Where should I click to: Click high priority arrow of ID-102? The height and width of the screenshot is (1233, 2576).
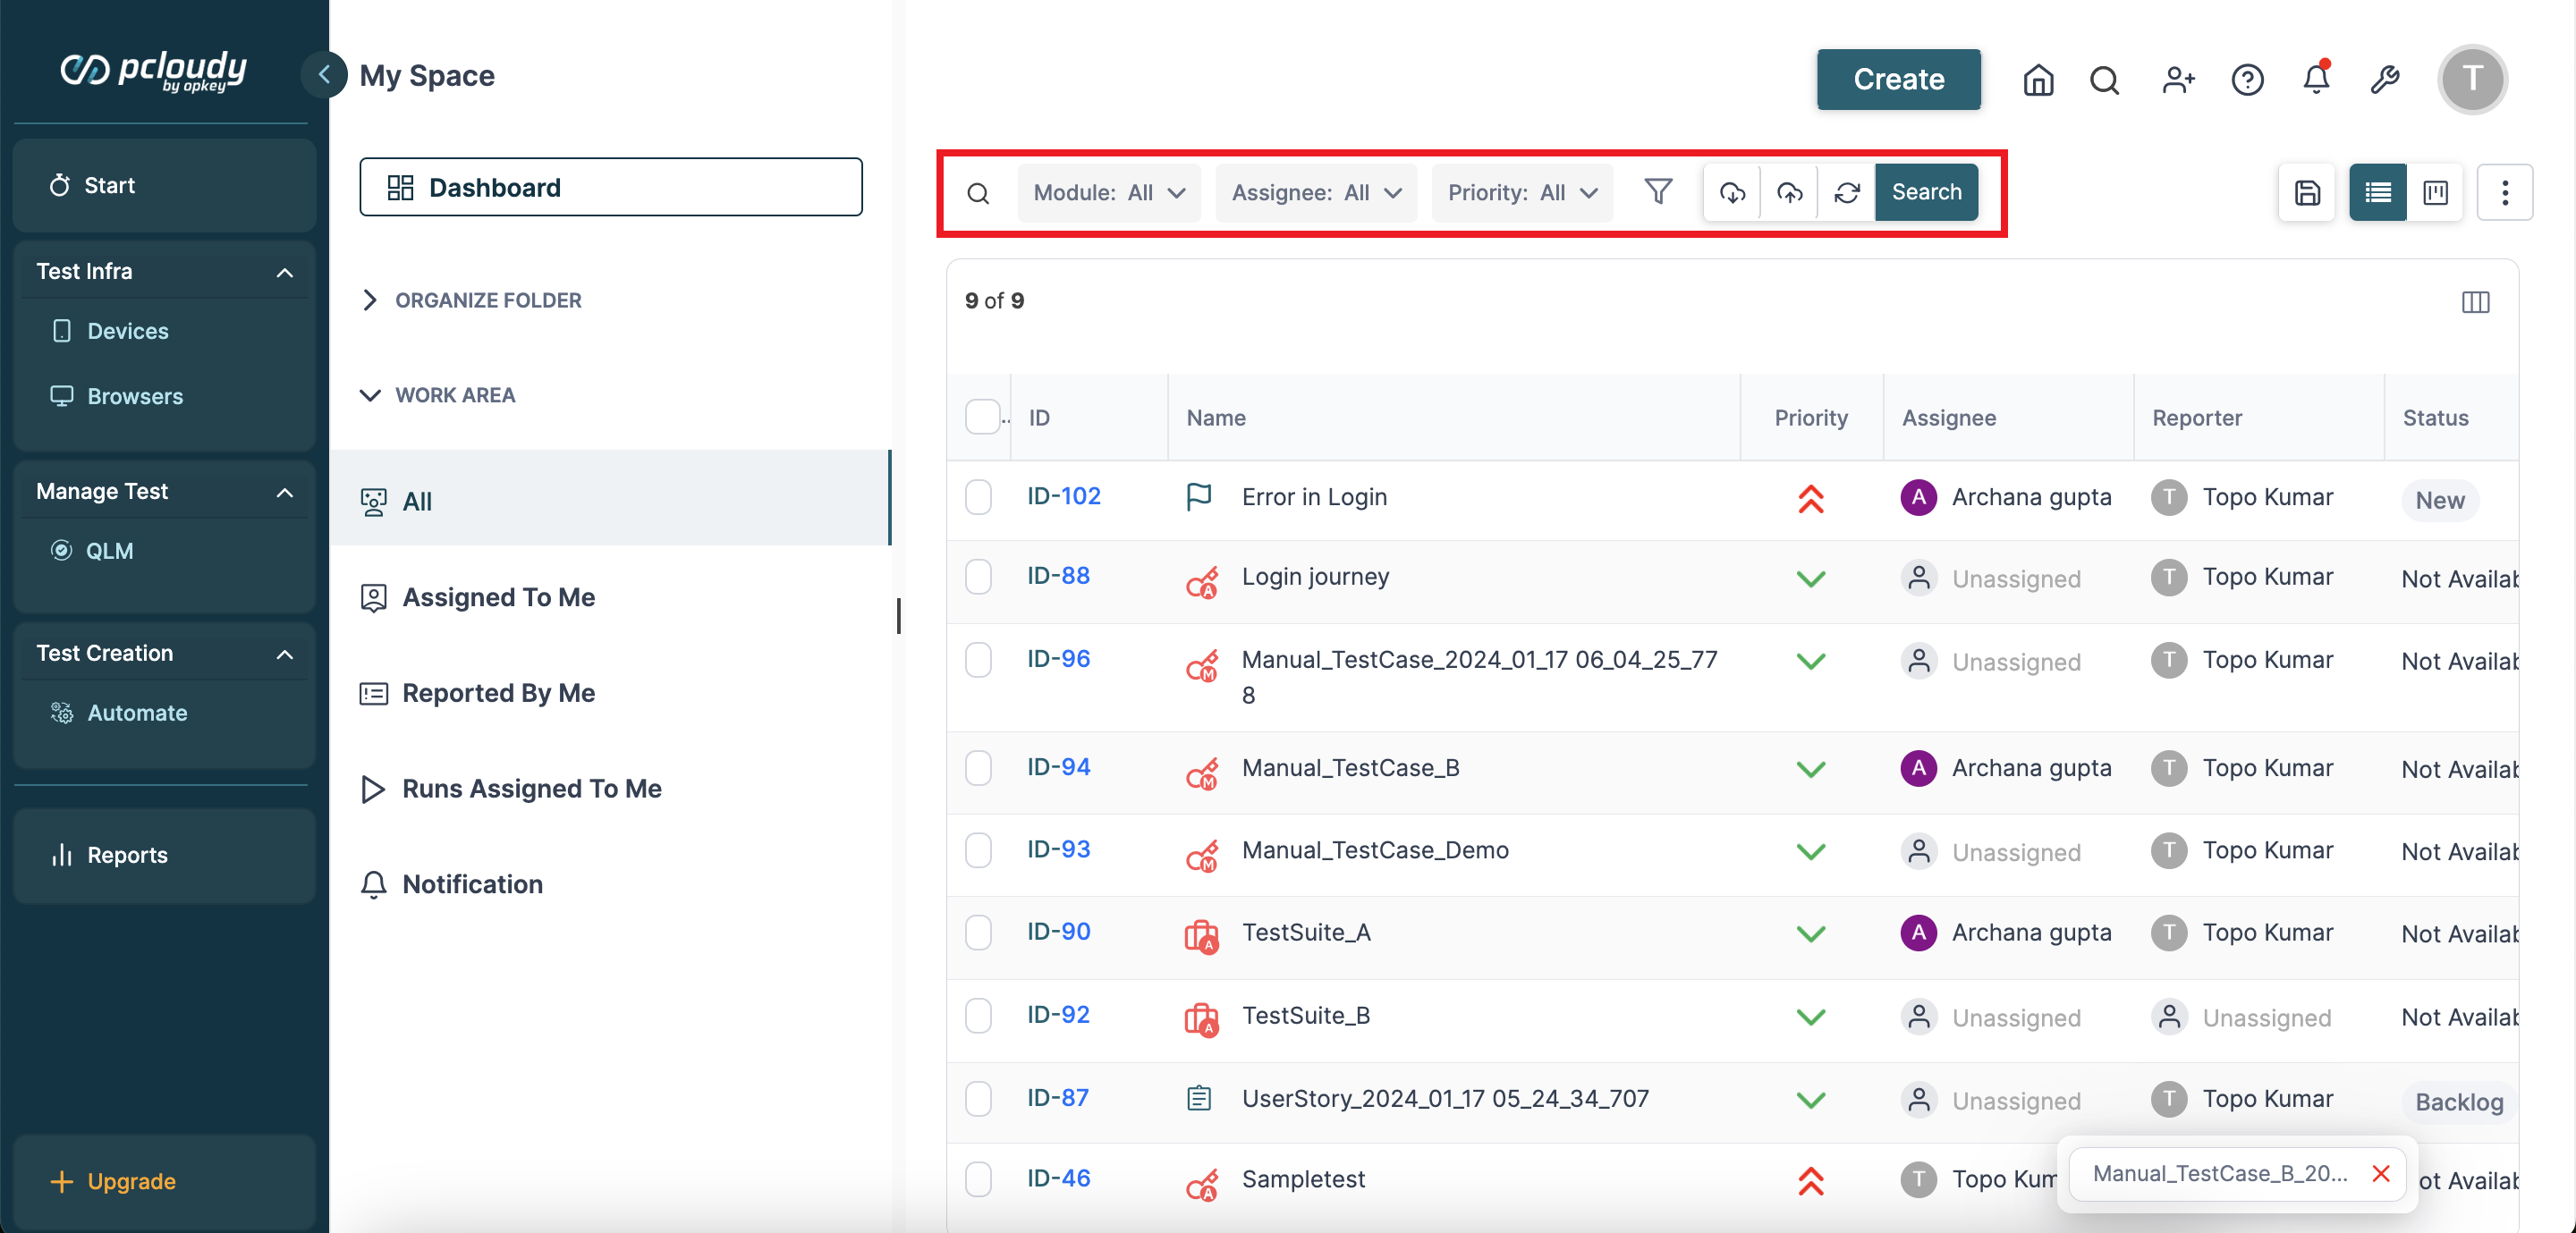(x=1811, y=498)
